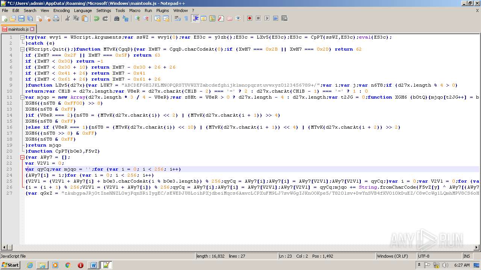Run macro multiple times icon
This screenshot has width=481, height=270.
(x=275, y=18)
